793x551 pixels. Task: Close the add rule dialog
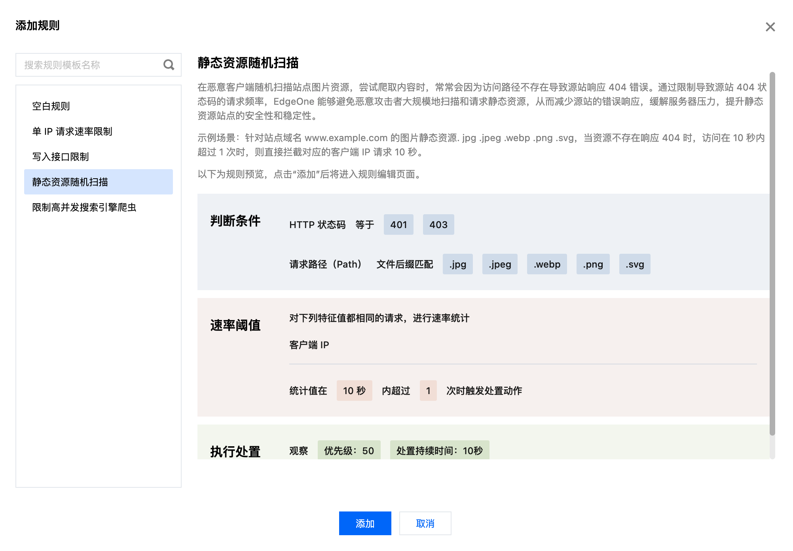tap(770, 27)
